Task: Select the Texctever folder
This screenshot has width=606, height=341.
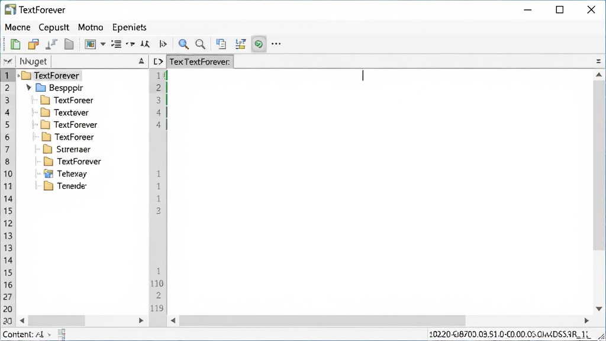Action: coord(65,112)
